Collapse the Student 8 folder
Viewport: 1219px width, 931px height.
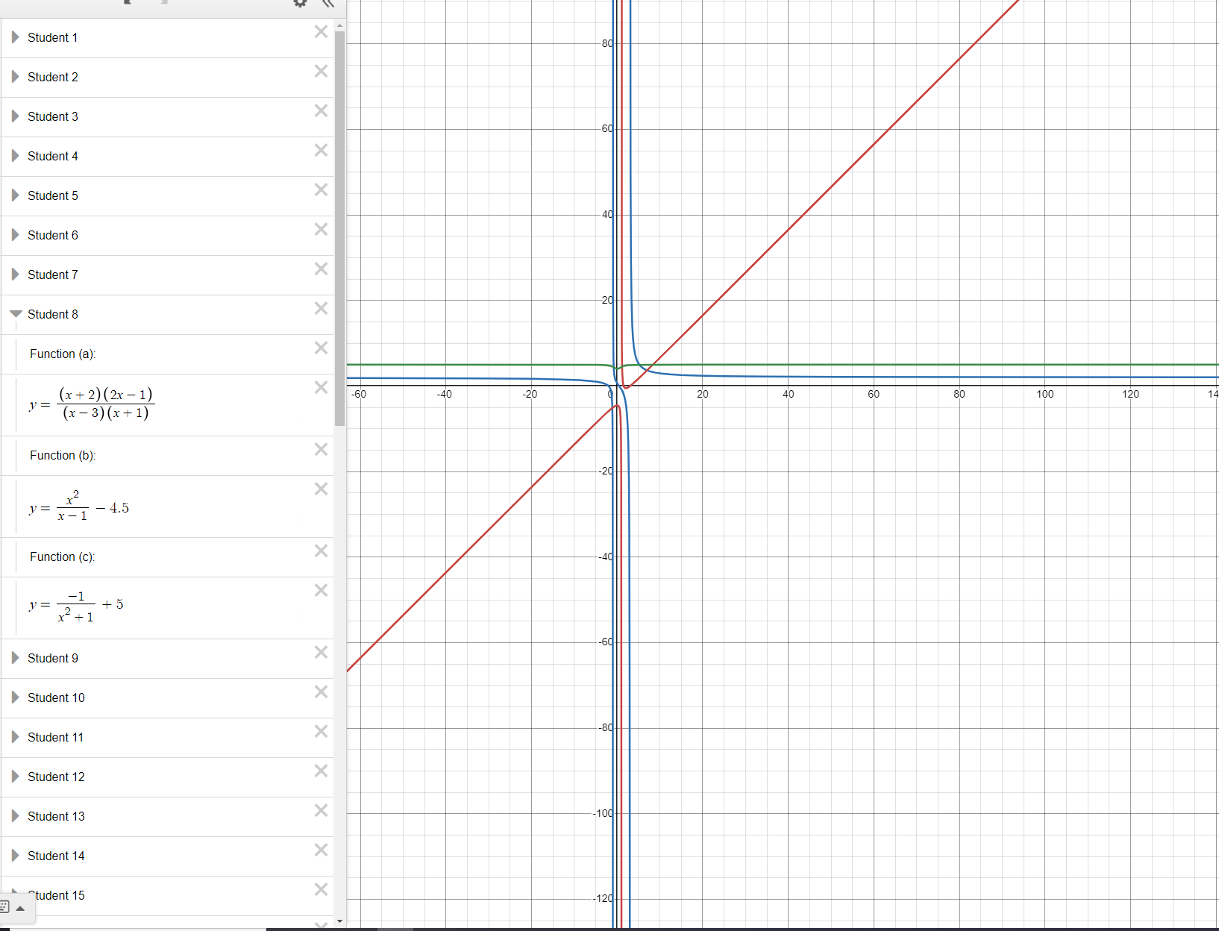point(16,313)
